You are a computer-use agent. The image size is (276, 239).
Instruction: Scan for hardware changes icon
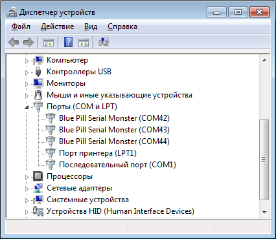(104, 42)
